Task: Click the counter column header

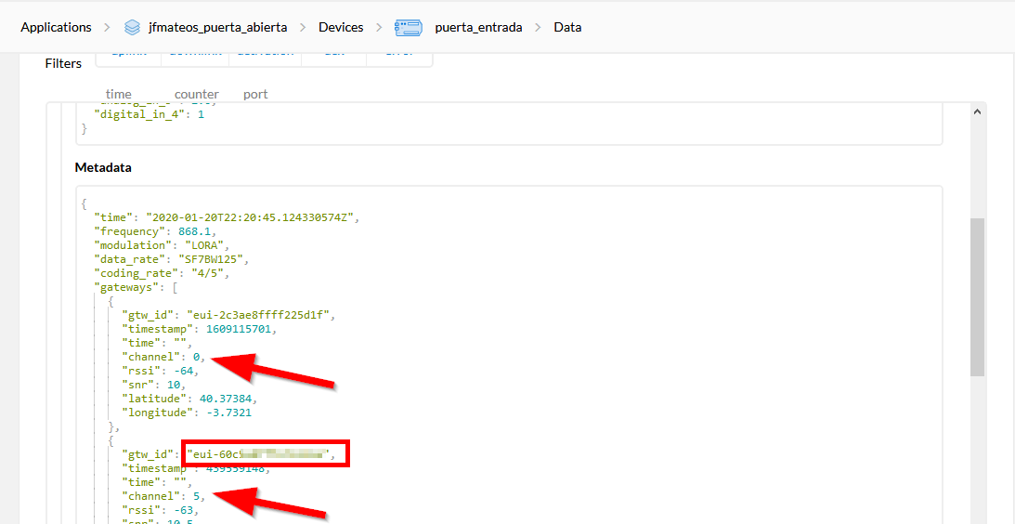Action: [197, 94]
